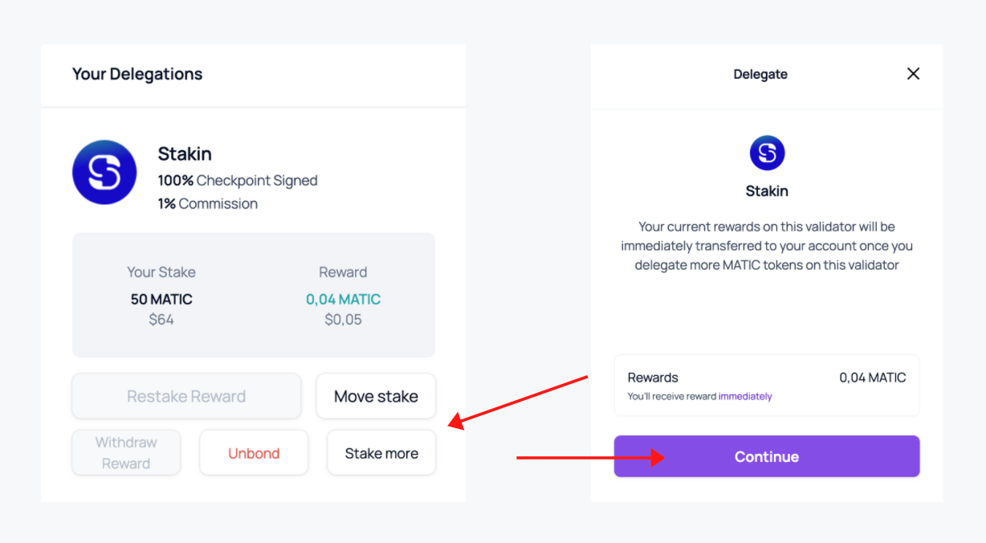Click the Reward amount 0,04 MATIC in teal
The height and width of the screenshot is (543, 986).
click(x=343, y=298)
